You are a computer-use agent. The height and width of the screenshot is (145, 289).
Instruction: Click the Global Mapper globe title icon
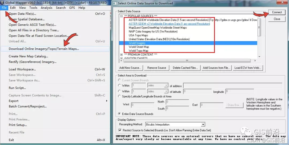point(2,3)
